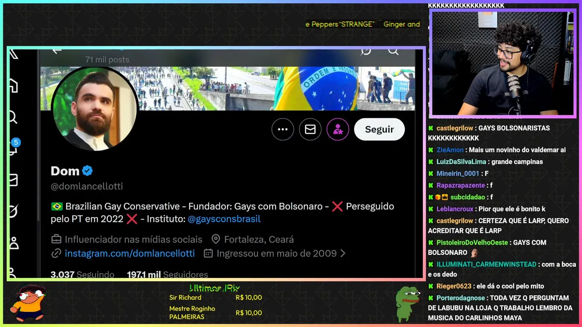This screenshot has height=327, width=582.
Task: Open the three-dot more options button
Action: pos(283,129)
